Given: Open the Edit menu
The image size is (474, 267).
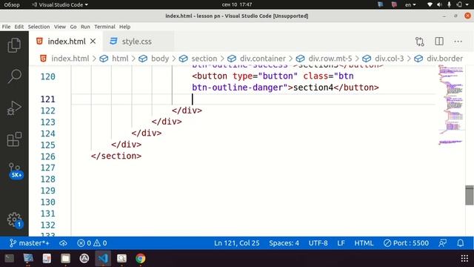Looking at the screenshot, I should pos(19,27).
